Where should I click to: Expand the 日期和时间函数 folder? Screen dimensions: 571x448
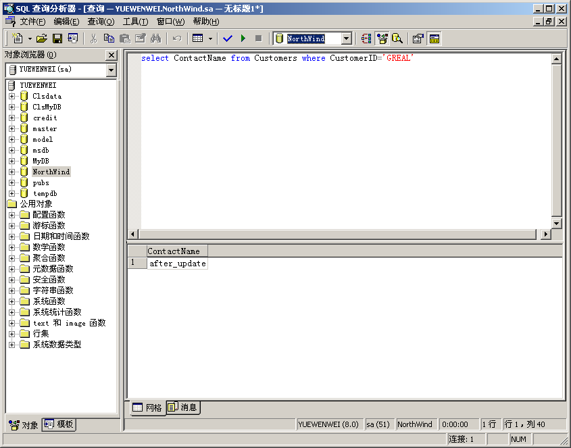click(11, 237)
